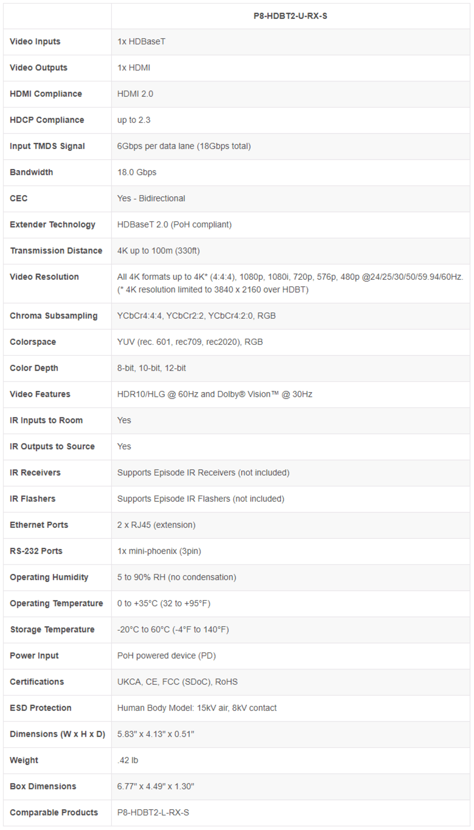The image size is (474, 830).
Task: Select the Extender Technology row label
Action: pyautogui.click(x=53, y=224)
